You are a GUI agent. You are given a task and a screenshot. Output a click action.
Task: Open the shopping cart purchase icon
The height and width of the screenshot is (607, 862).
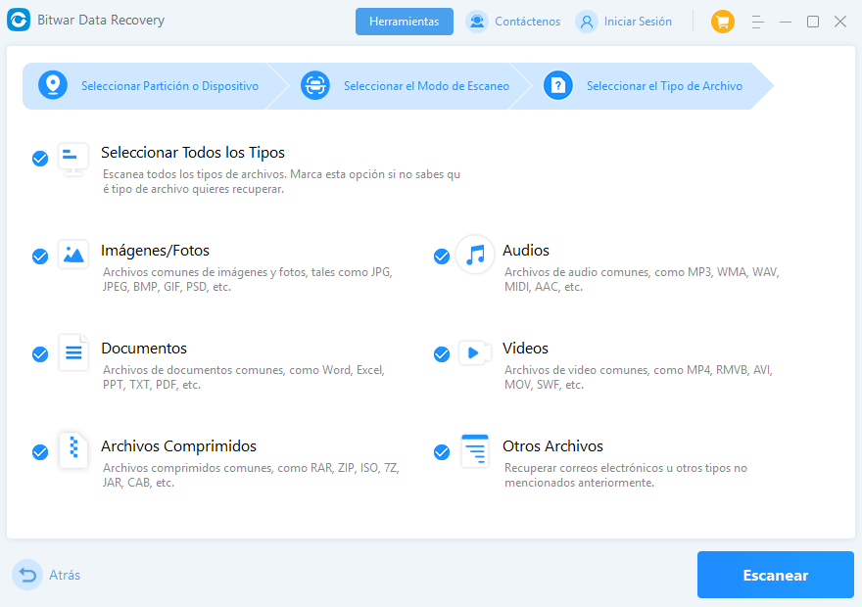pyautogui.click(x=722, y=22)
